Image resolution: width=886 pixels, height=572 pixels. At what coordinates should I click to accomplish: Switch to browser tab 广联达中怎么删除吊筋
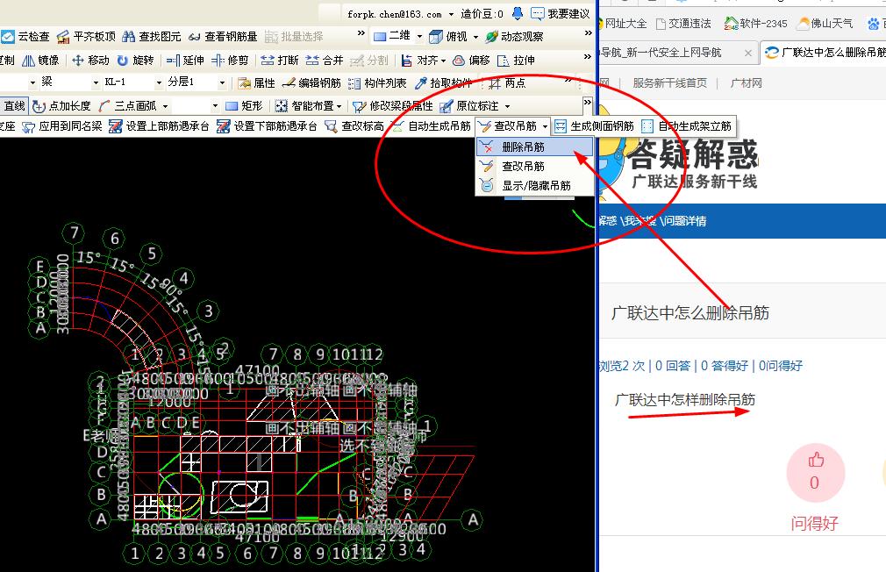(x=825, y=53)
